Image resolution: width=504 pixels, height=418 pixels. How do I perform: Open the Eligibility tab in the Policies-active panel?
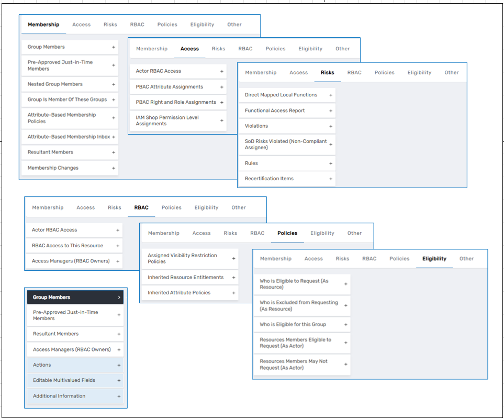click(x=322, y=233)
